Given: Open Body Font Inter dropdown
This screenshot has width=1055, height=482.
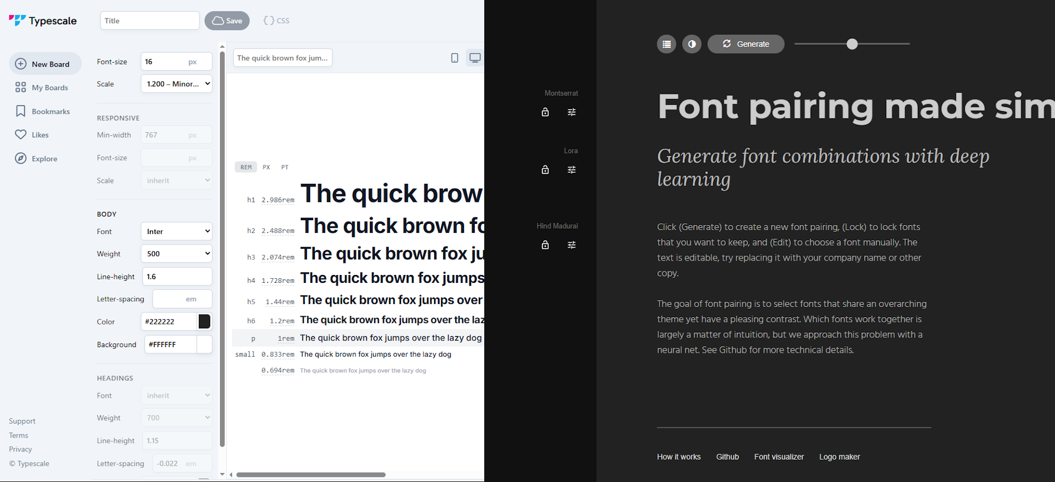Looking at the screenshot, I should [177, 231].
